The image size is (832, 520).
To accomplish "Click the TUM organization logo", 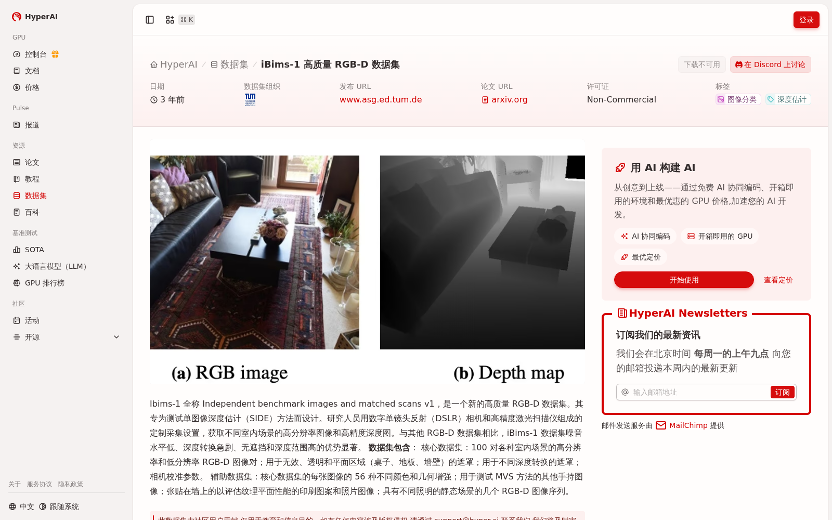I will 250,100.
